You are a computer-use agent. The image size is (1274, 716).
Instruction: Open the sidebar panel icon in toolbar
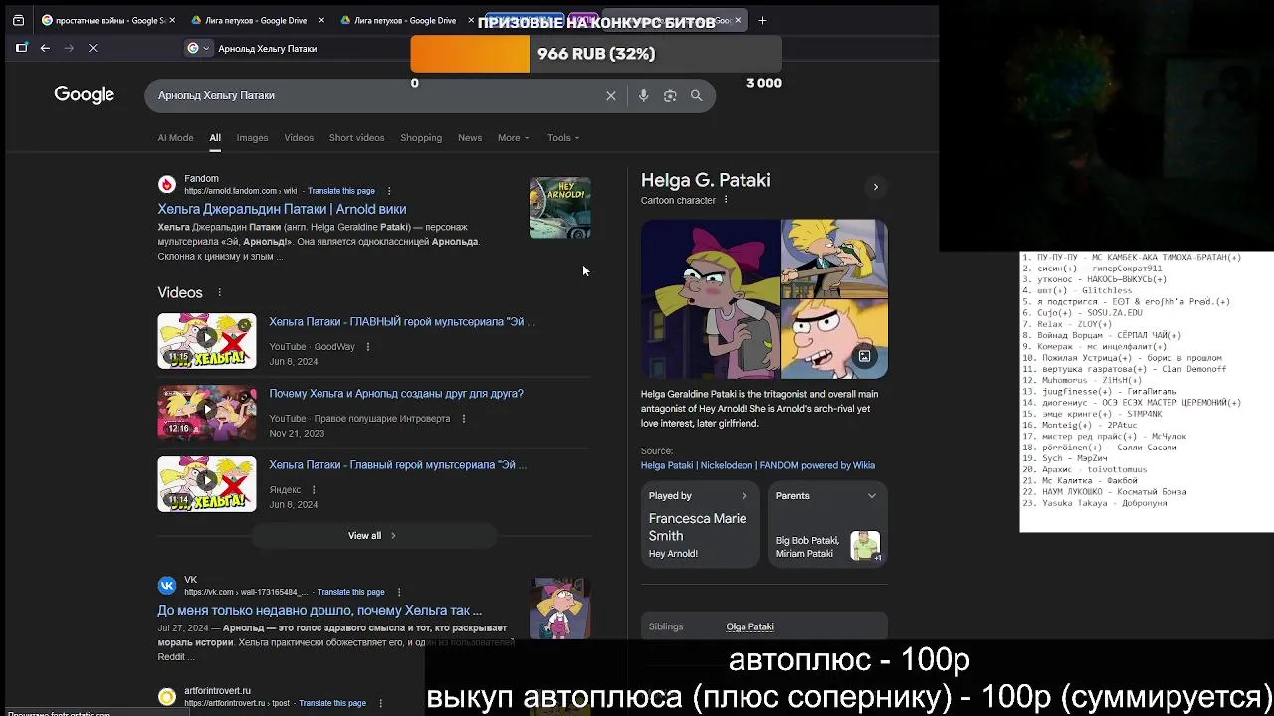pyautogui.click(x=21, y=48)
